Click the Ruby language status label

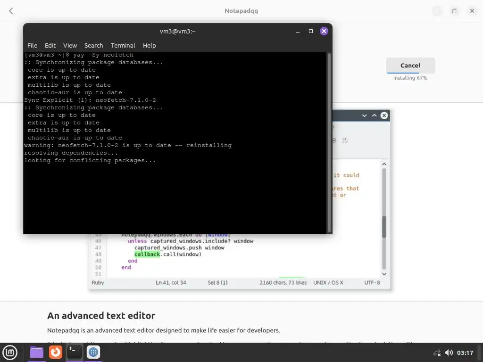tap(98, 283)
